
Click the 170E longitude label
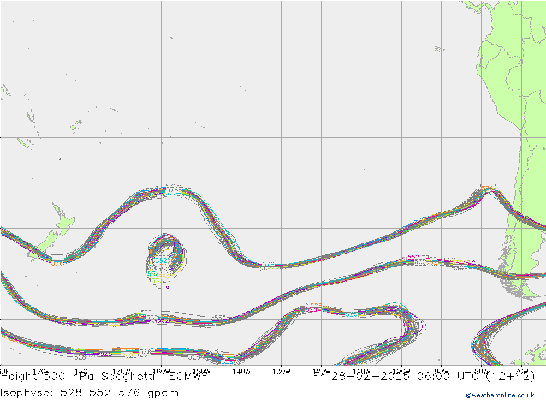pyautogui.click(x=41, y=372)
